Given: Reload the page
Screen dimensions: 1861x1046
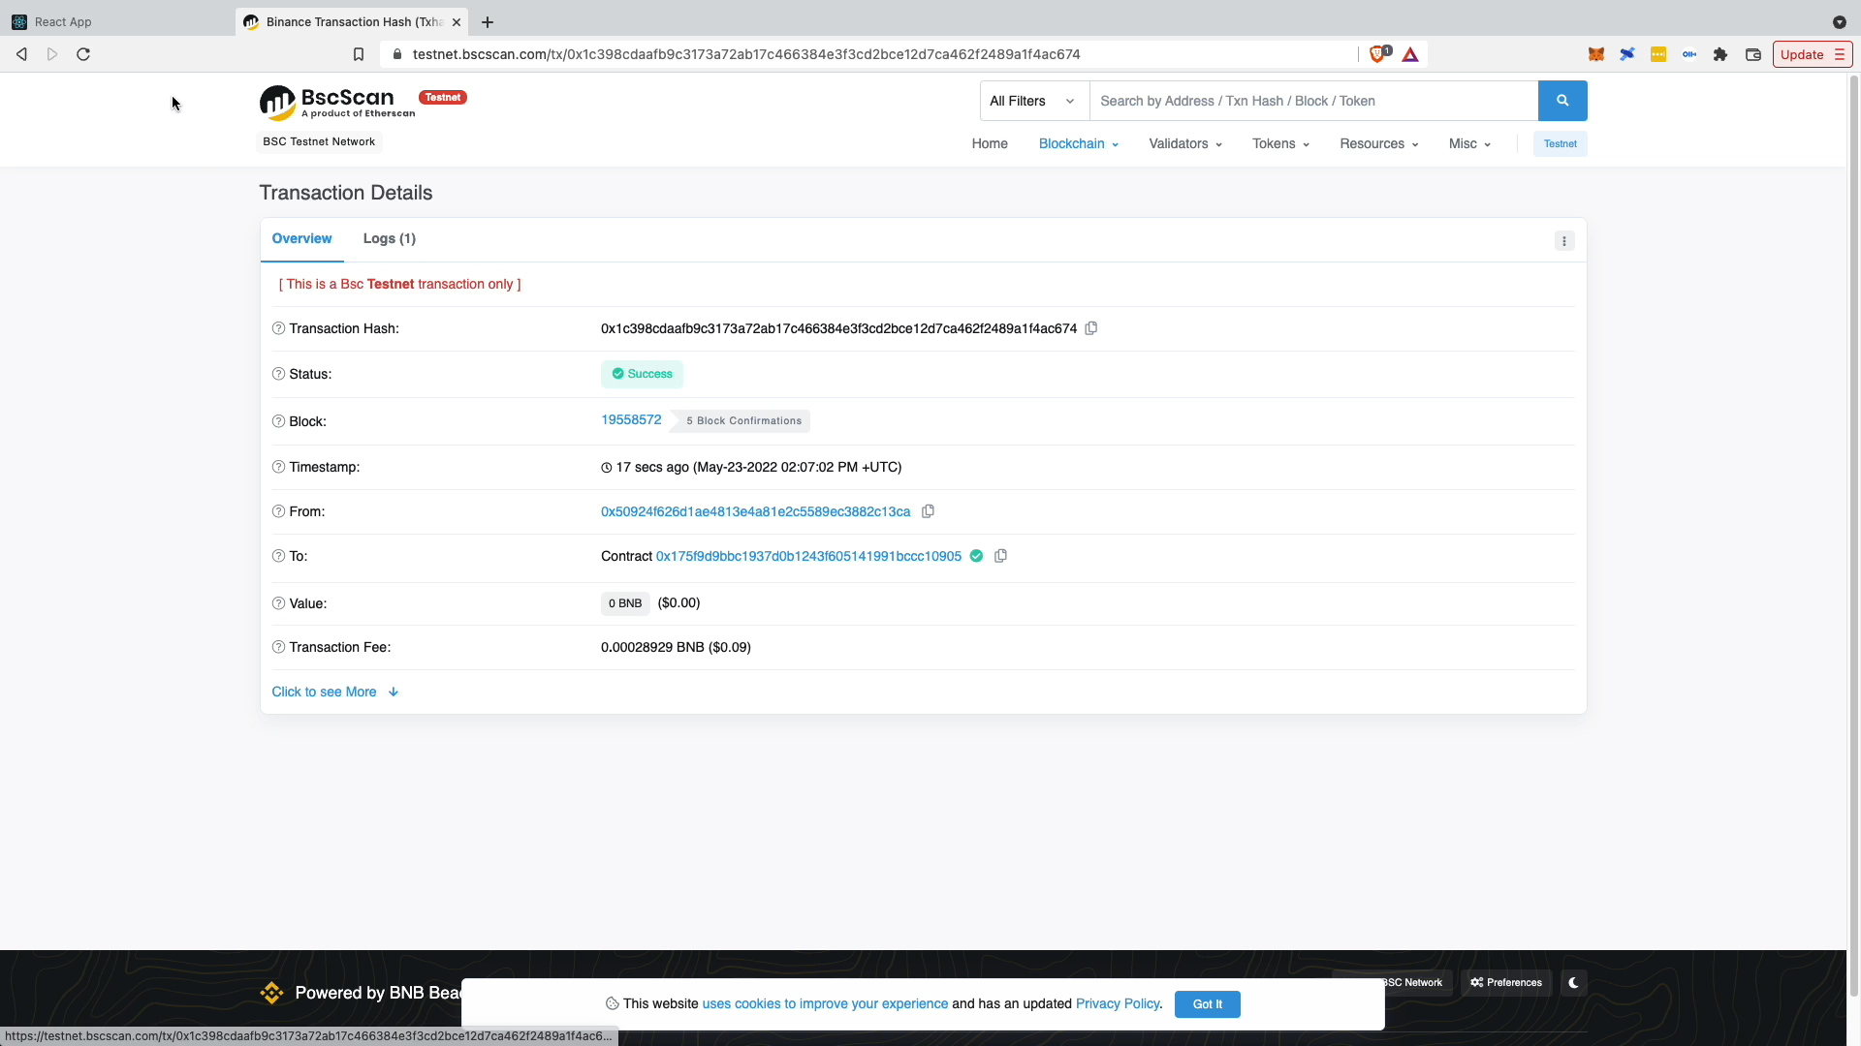Looking at the screenshot, I should (x=83, y=54).
